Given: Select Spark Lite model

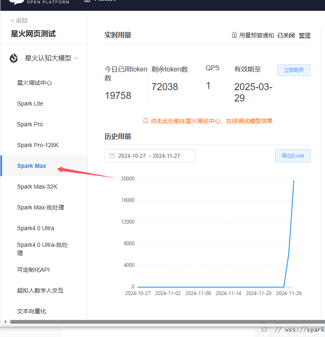Looking at the screenshot, I should (30, 103).
